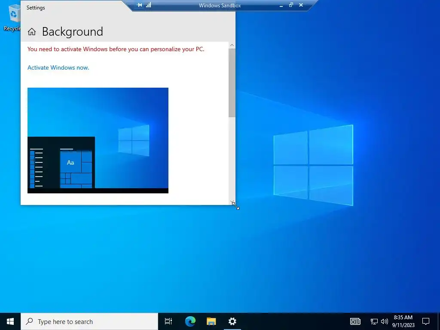Open the News and interests tray icon
440x330 pixels.
point(355,321)
